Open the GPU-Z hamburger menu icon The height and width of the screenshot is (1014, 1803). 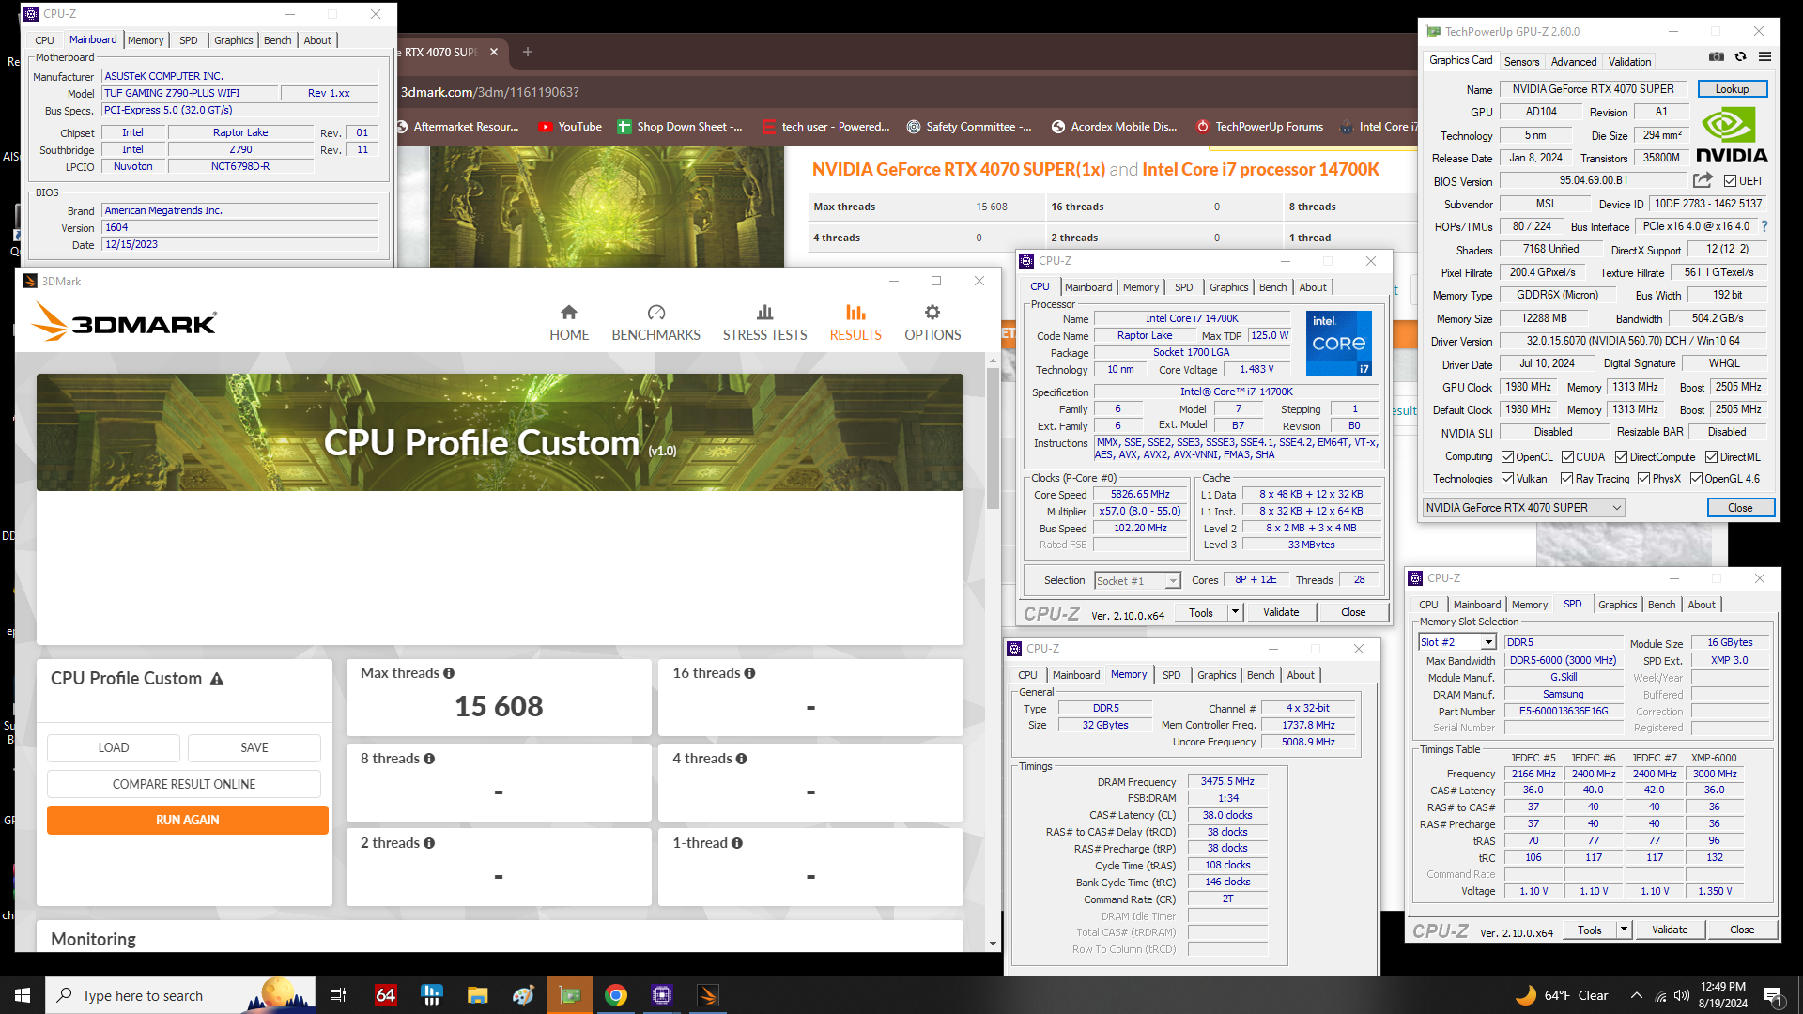[x=1765, y=57]
